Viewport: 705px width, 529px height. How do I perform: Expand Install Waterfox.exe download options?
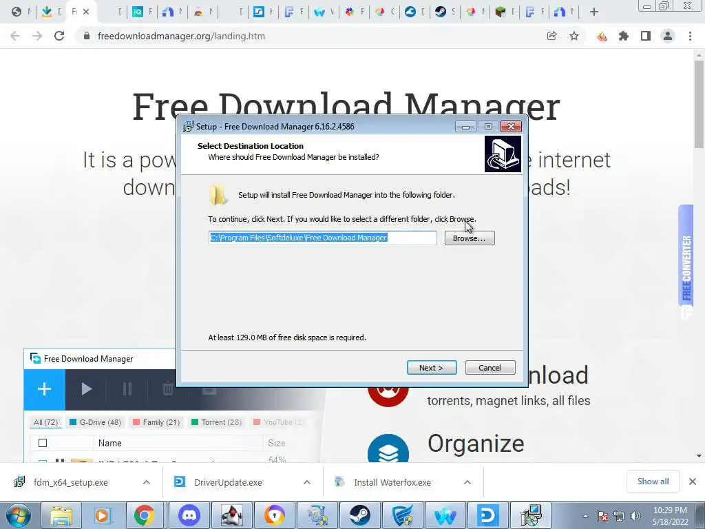click(x=467, y=482)
